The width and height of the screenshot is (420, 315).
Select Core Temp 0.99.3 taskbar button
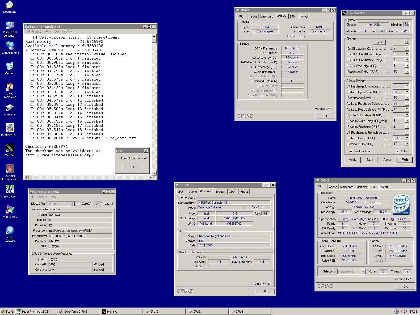[79, 311]
